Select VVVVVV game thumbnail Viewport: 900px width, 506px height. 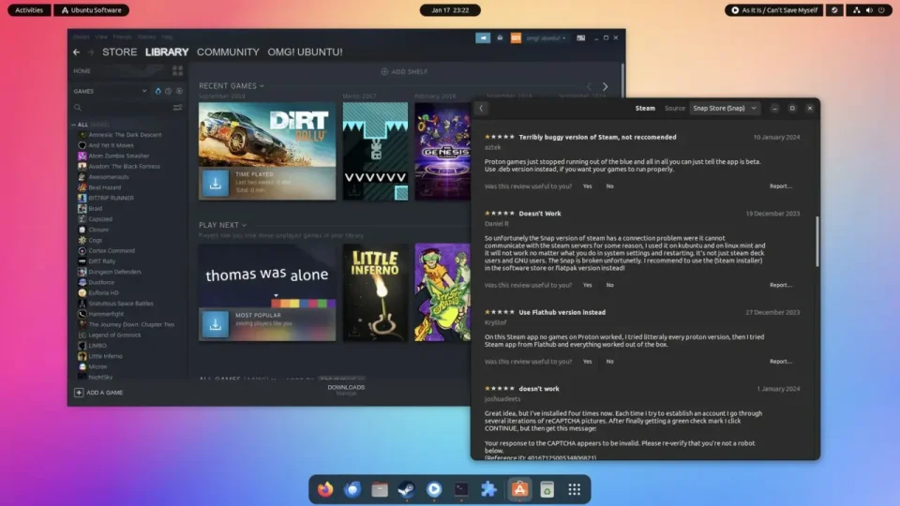coord(375,152)
